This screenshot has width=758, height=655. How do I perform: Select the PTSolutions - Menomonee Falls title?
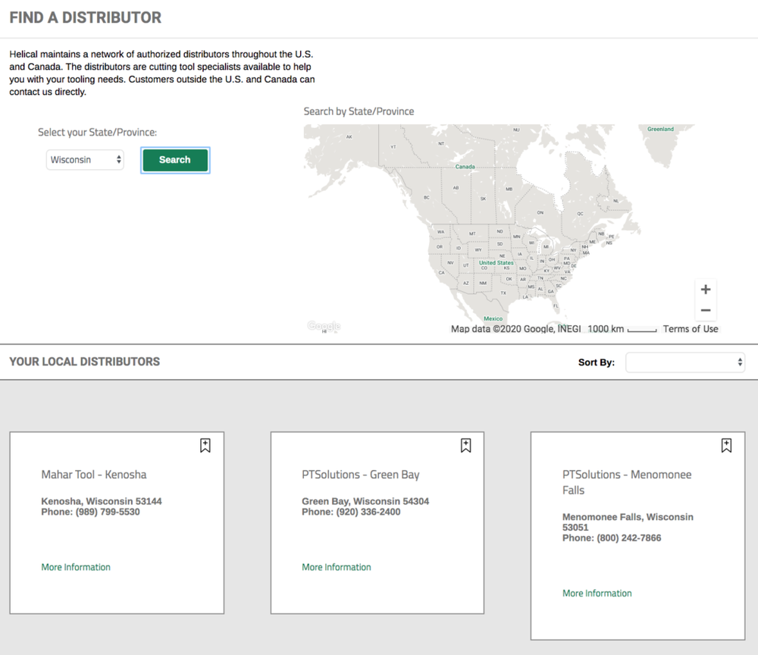tap(627, 482)
